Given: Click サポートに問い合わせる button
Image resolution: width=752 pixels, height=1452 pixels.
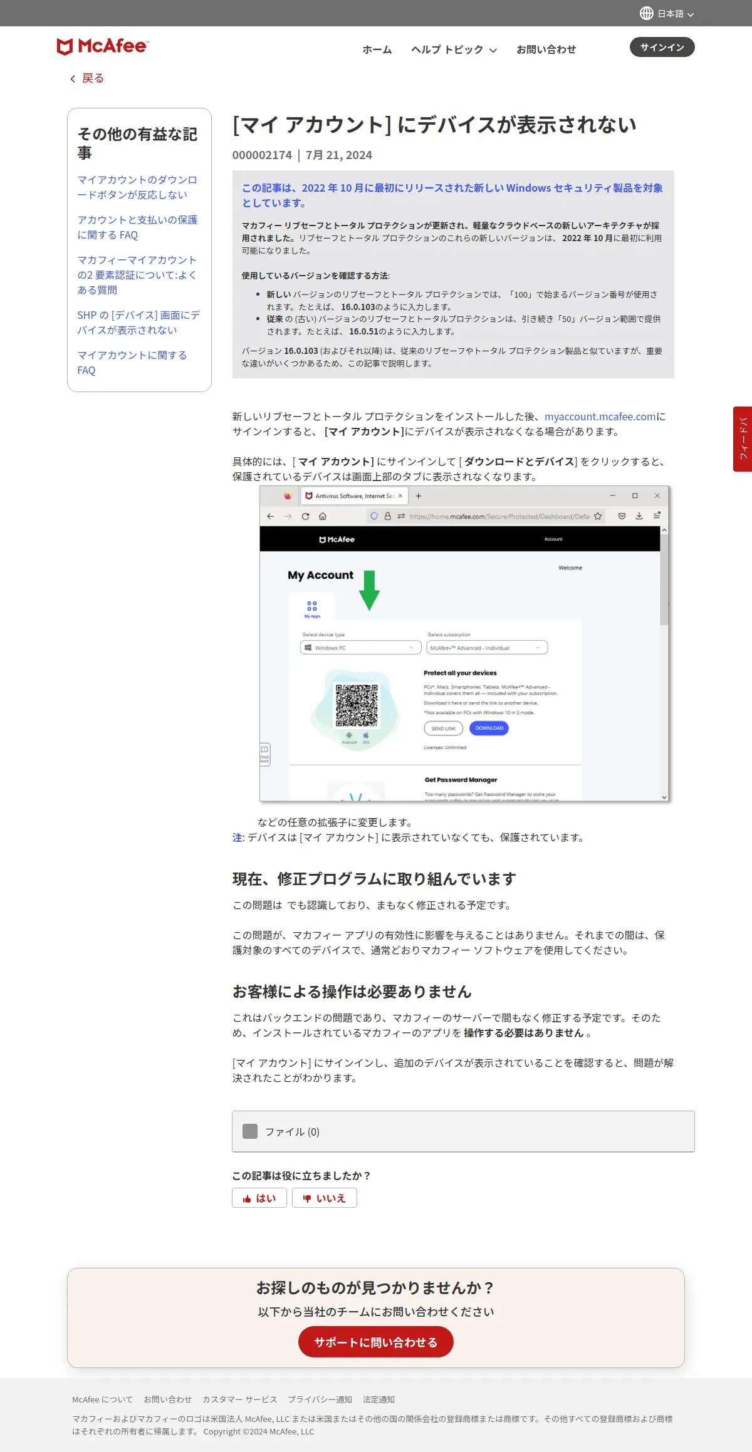Looking at the screenshot, I should click(x=376, y=1342).
